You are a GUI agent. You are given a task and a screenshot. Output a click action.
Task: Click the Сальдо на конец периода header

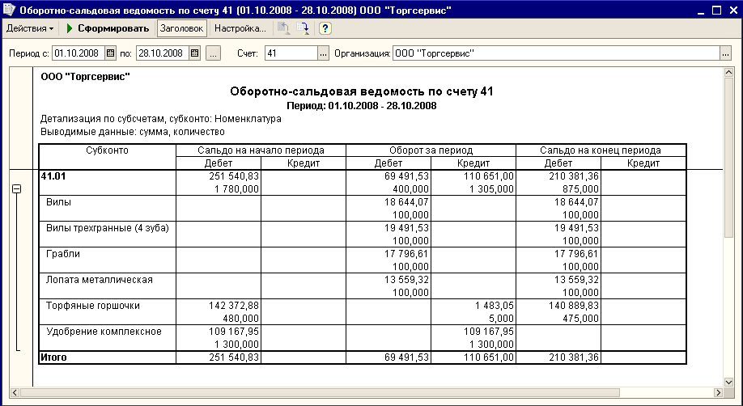click(601, 150)
